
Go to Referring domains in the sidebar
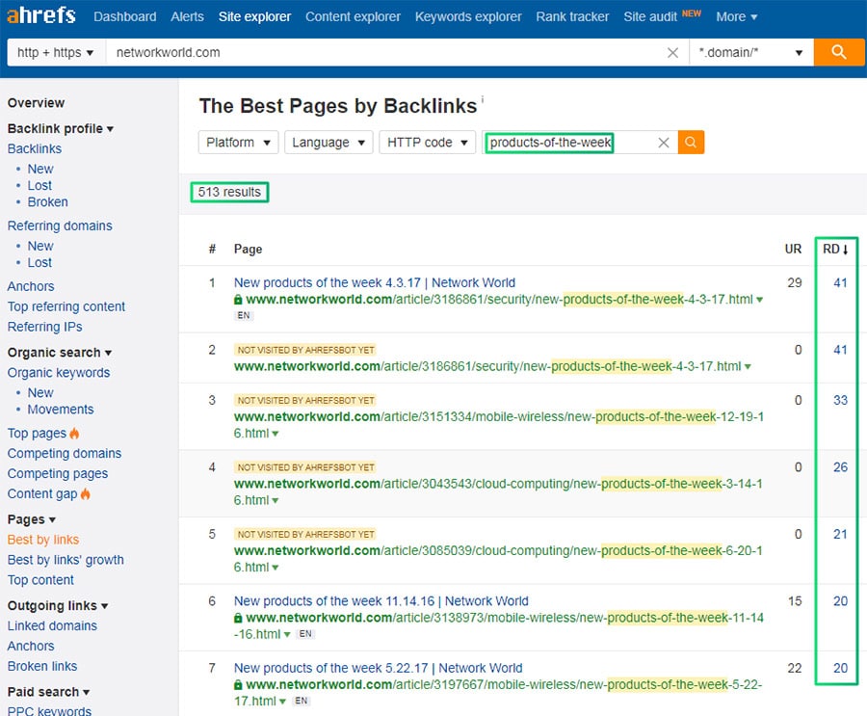click(60, 225)
